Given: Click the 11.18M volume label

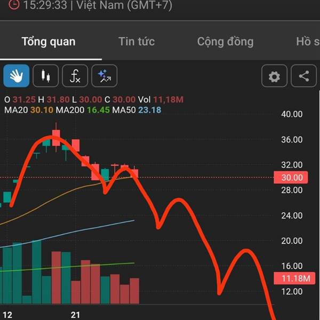Looking at the screenshot, I should coord(294,278).
